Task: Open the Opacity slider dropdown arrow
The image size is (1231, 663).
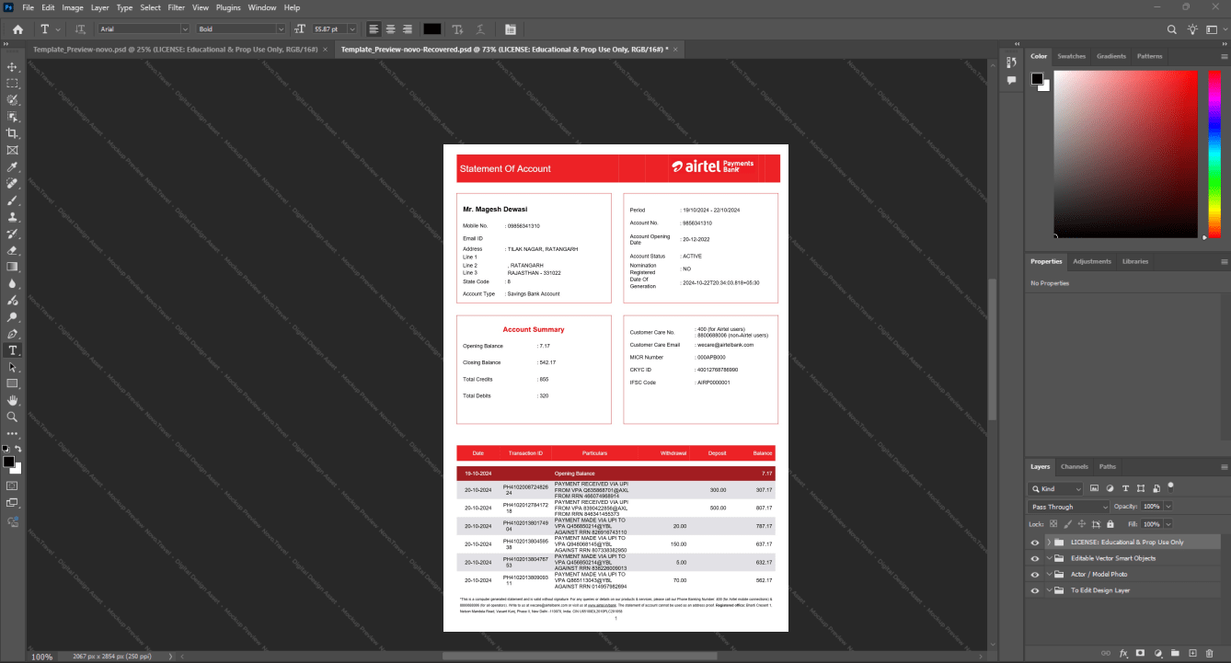Action: (1168, 507)
